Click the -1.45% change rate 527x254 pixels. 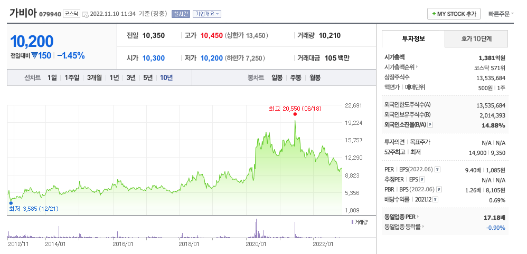(x=71, y=56)
